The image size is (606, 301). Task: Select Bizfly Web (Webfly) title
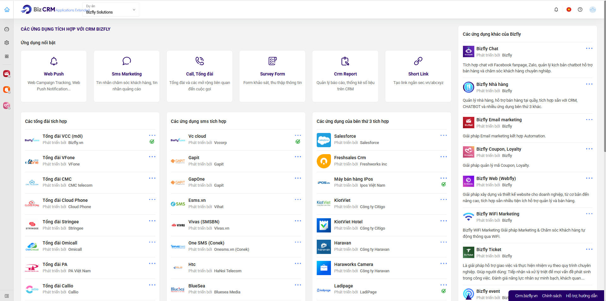click(496, 178)
